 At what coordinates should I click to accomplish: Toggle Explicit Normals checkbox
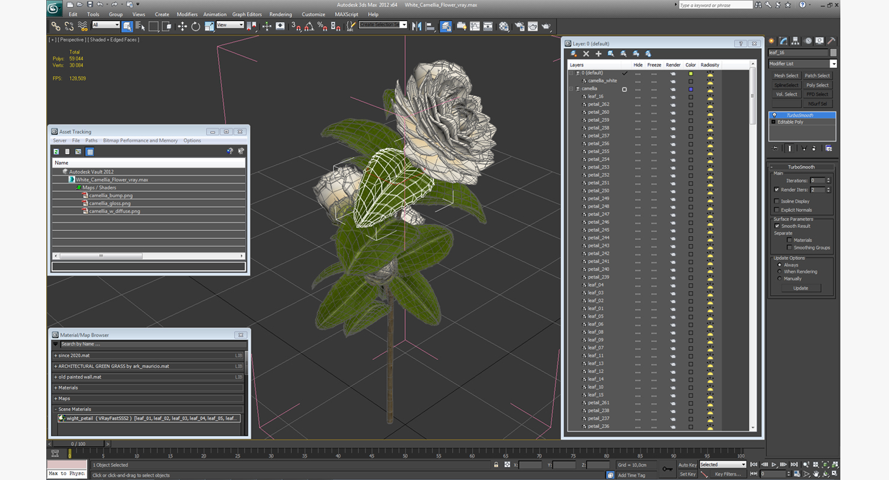(x=777, y=210)
